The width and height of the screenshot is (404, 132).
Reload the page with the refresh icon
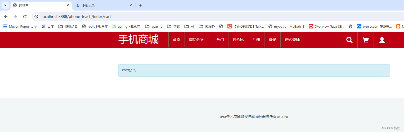point(25,17)
